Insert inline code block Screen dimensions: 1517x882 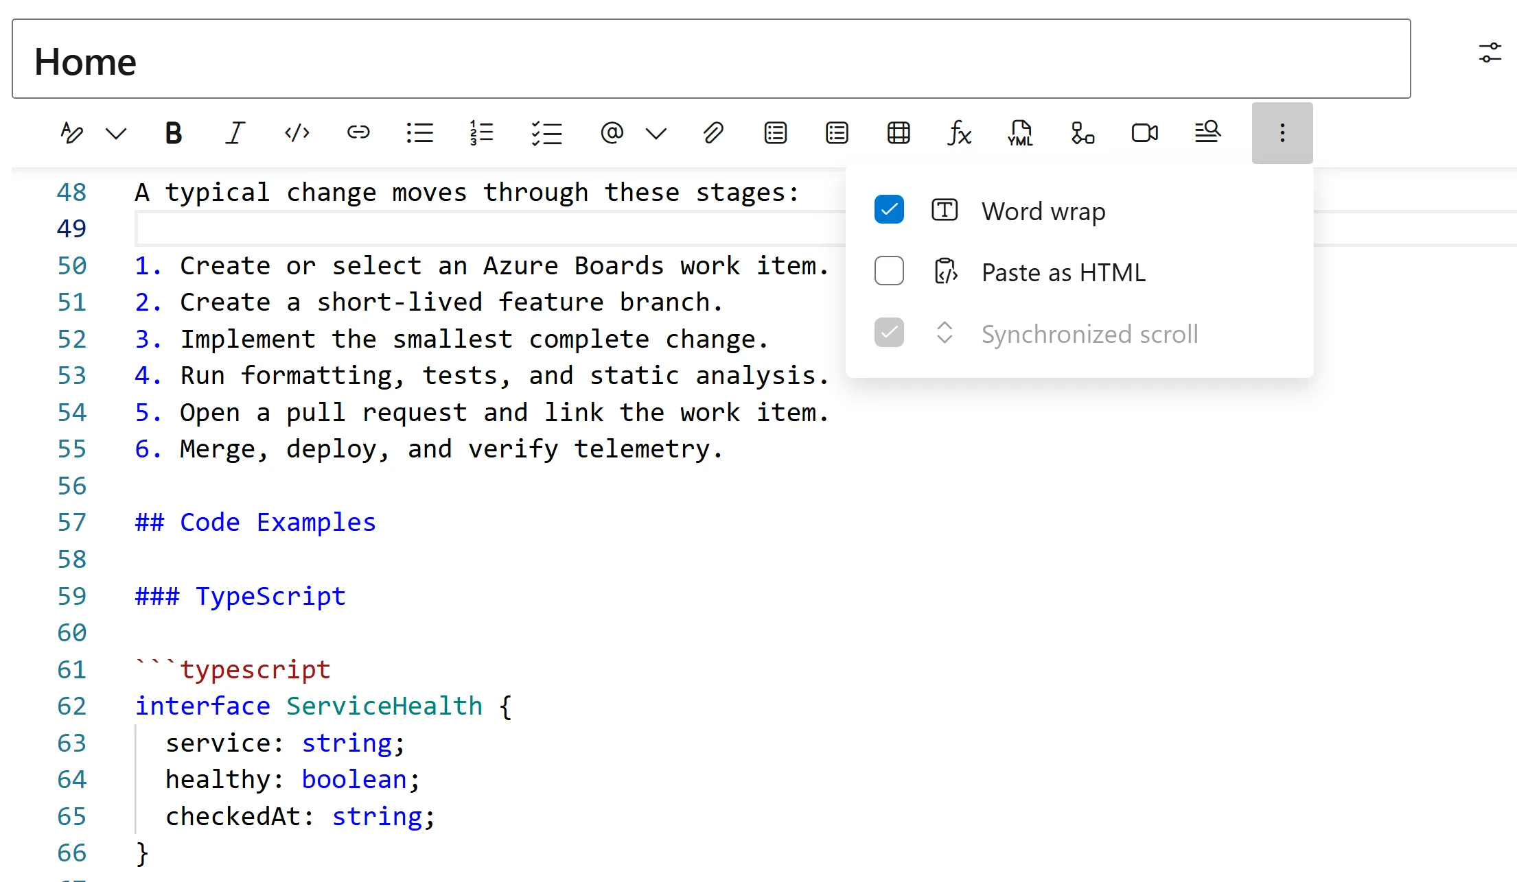pos(297,133)
